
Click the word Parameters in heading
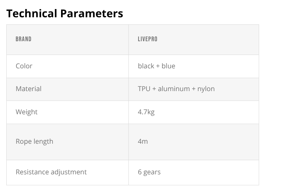[x=91, y=14]
